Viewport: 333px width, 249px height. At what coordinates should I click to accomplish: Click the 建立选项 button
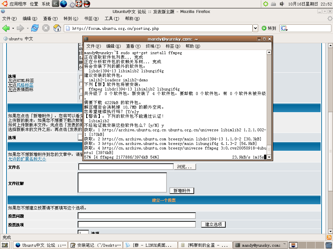(x=213, y=224)
